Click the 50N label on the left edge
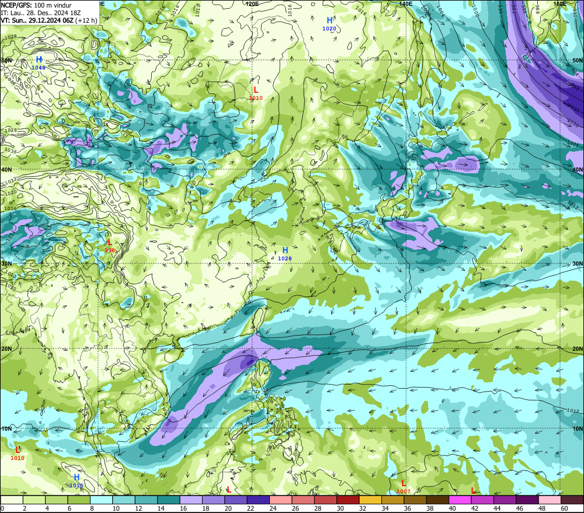 6,60
